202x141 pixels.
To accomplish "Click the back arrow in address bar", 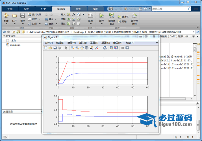I will [x=4, y=32].
